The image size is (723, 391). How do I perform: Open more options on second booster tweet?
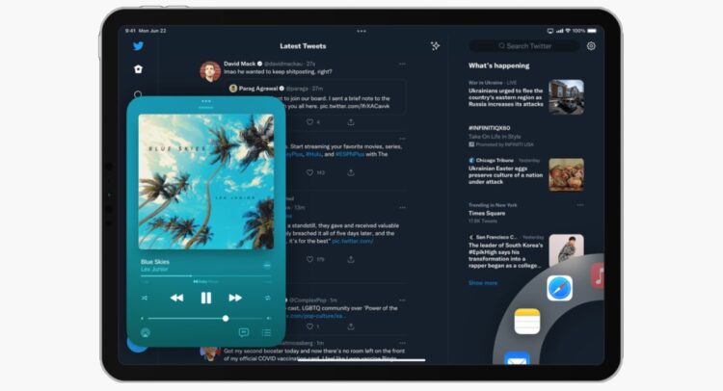(403, 343)
